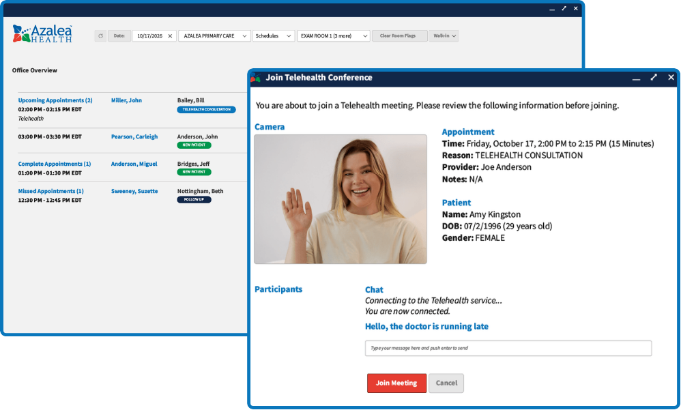The image size is (681, 410).
Task: Open the Upcoming Appointments (2) link
Action: pyautogui.click(x=55, y=100)
